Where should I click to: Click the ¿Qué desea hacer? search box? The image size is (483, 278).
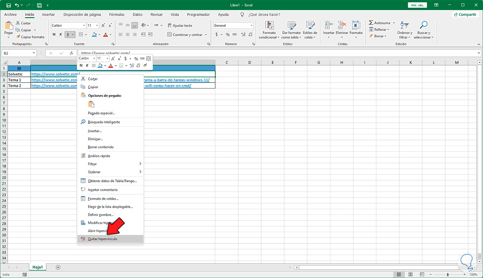tap(264, 14)
